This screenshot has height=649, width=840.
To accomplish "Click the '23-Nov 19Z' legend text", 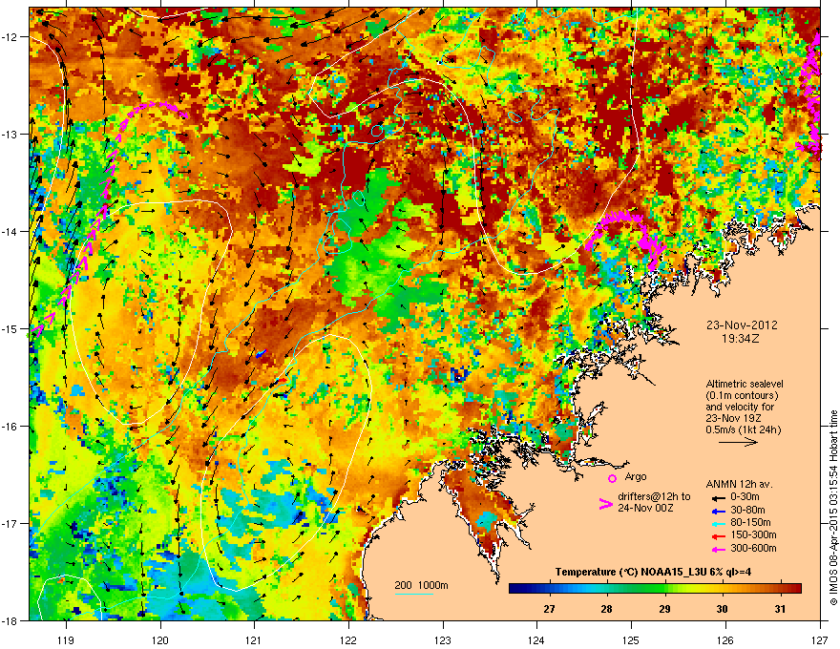I will tap(733, 418).
